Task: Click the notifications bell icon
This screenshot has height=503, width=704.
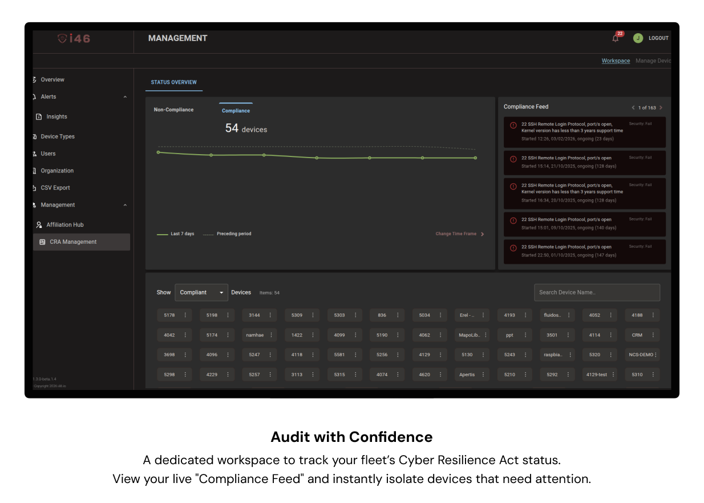Action: click(615, 38)
